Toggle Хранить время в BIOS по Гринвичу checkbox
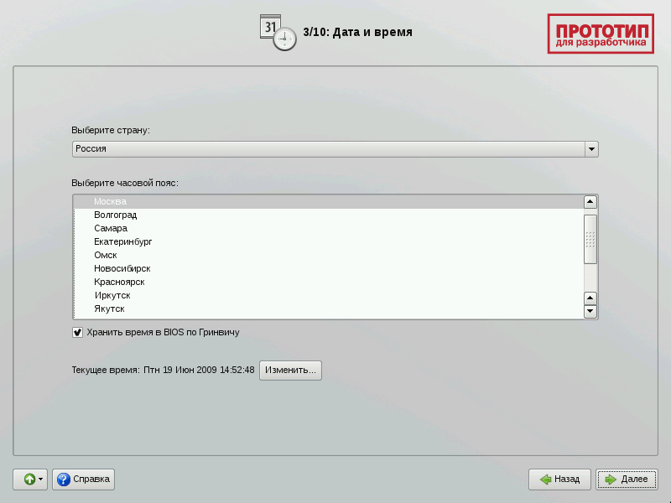 click(x=77, y=332)
